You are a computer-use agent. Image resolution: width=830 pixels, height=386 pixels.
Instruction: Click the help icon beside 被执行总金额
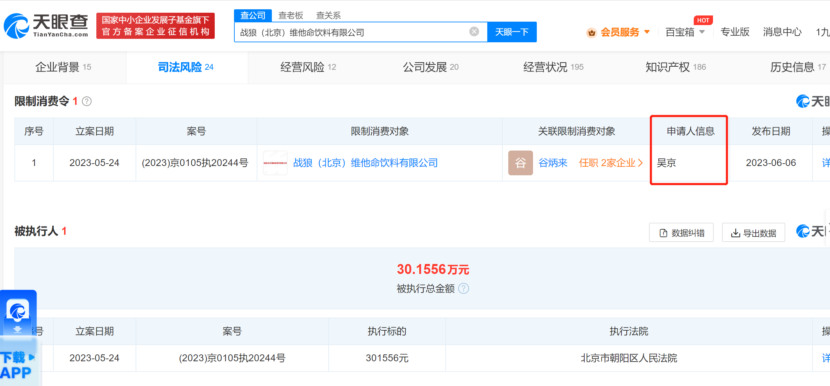464,288
